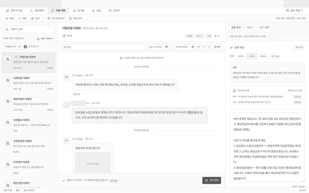Open 화면 안내 guide
The width and height of the screenshot is (309, 193).
coord(75,18)
